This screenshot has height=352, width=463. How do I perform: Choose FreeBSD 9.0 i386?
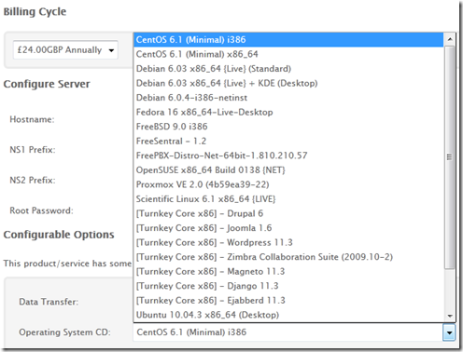288,127
